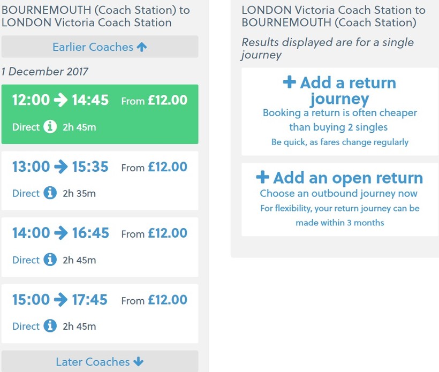Click the plus icon beside Add an open return
The height and width of the screenshot is (372, 439).
click(262, 177)
